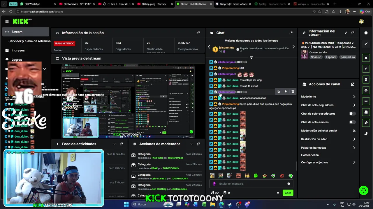Toggle the document icon in right sidebar
Viewport: 373px width, 209px height.
click(x=366, y=80)
